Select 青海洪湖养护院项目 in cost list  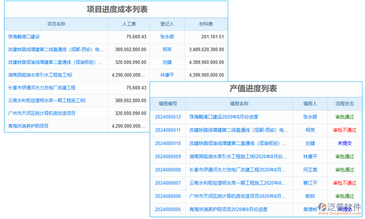click(x=28, y=126)
